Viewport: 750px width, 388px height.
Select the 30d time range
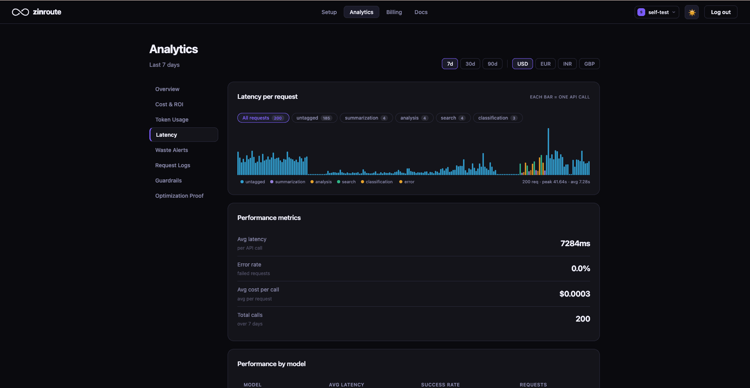tap(470, 64)
